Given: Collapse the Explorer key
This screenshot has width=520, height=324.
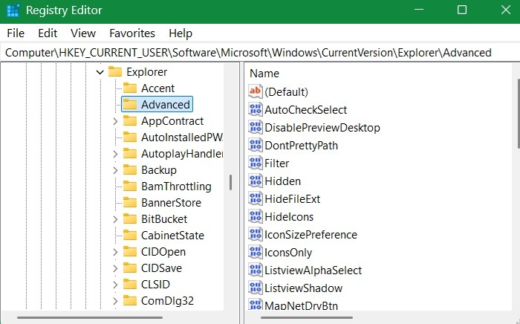Looking at the screenshot, I should point(100,72).
